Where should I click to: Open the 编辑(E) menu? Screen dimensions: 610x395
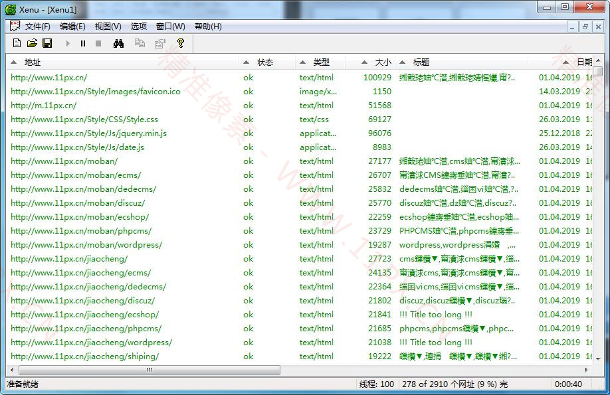72,27
